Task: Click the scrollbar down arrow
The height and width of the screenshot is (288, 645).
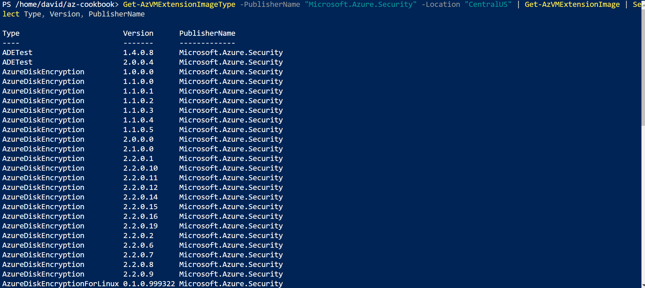Action: click(643, 284)
